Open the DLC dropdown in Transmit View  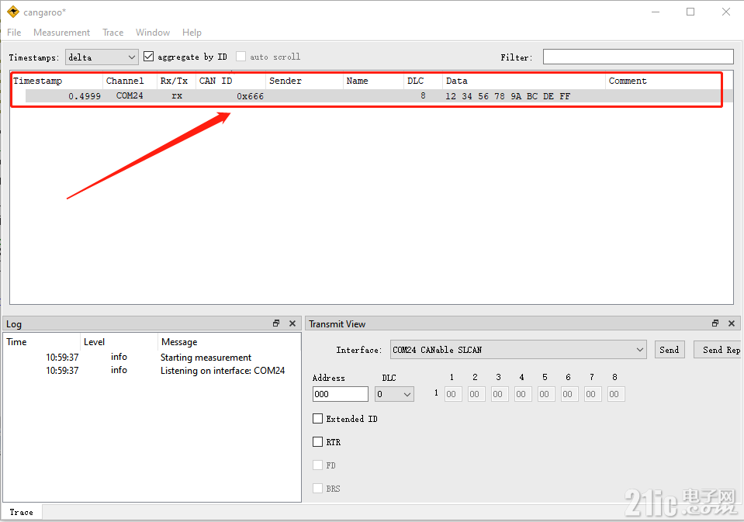394,394
